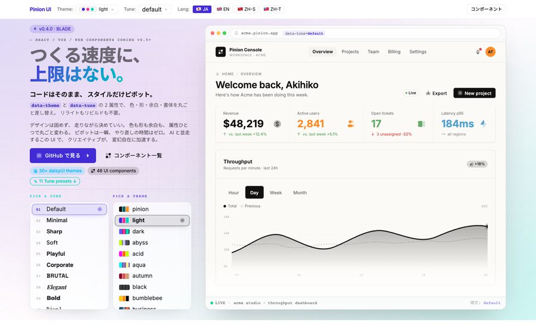Select the Playful tune preset

(x=70, y=254)
